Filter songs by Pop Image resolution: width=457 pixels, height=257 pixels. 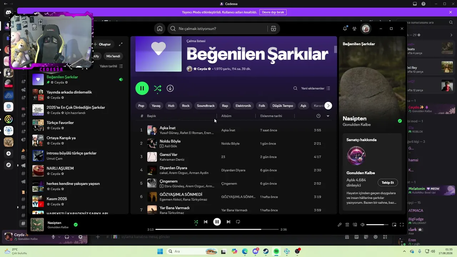[x=141, y=106]
